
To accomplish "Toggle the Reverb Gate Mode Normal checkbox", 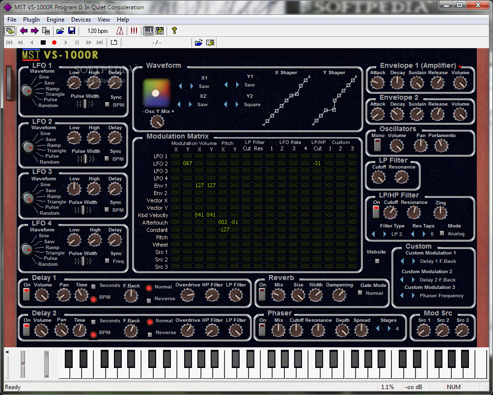I will tap(360, 293).
